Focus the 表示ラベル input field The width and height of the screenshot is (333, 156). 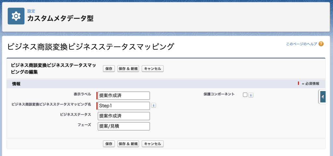pos(124,96)
